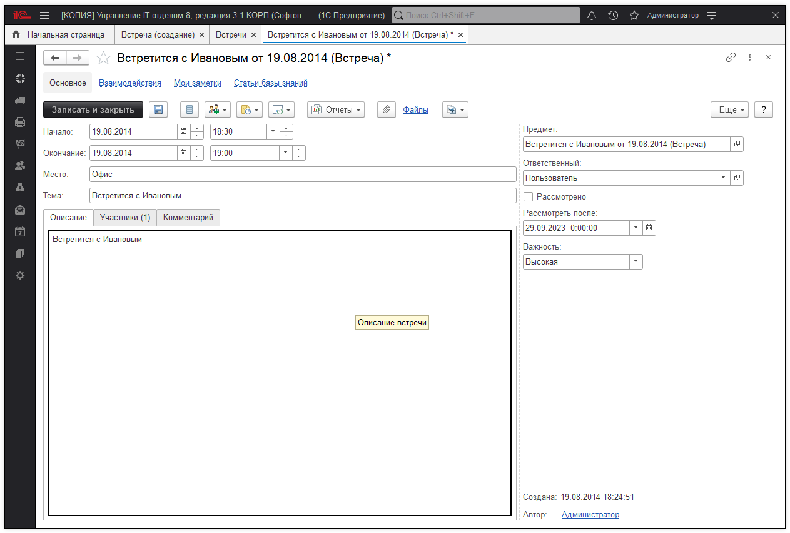This screenshot has width=790, height=533.
Task: Open the Предмет field's open-form icon
Action: [x=737, y=145]
